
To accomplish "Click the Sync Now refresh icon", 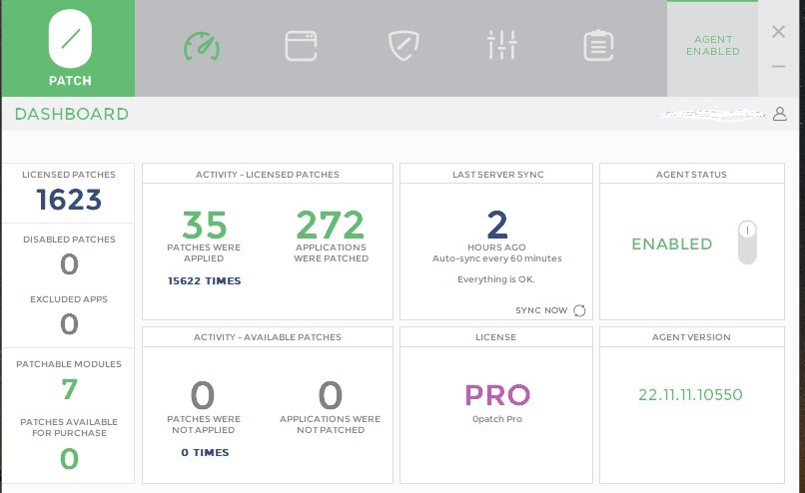I will (579, 310).
